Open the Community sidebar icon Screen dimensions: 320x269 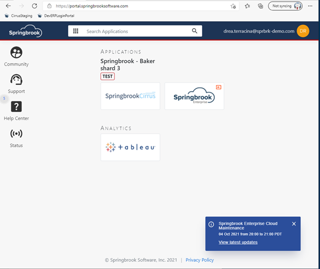click(16, 53)
